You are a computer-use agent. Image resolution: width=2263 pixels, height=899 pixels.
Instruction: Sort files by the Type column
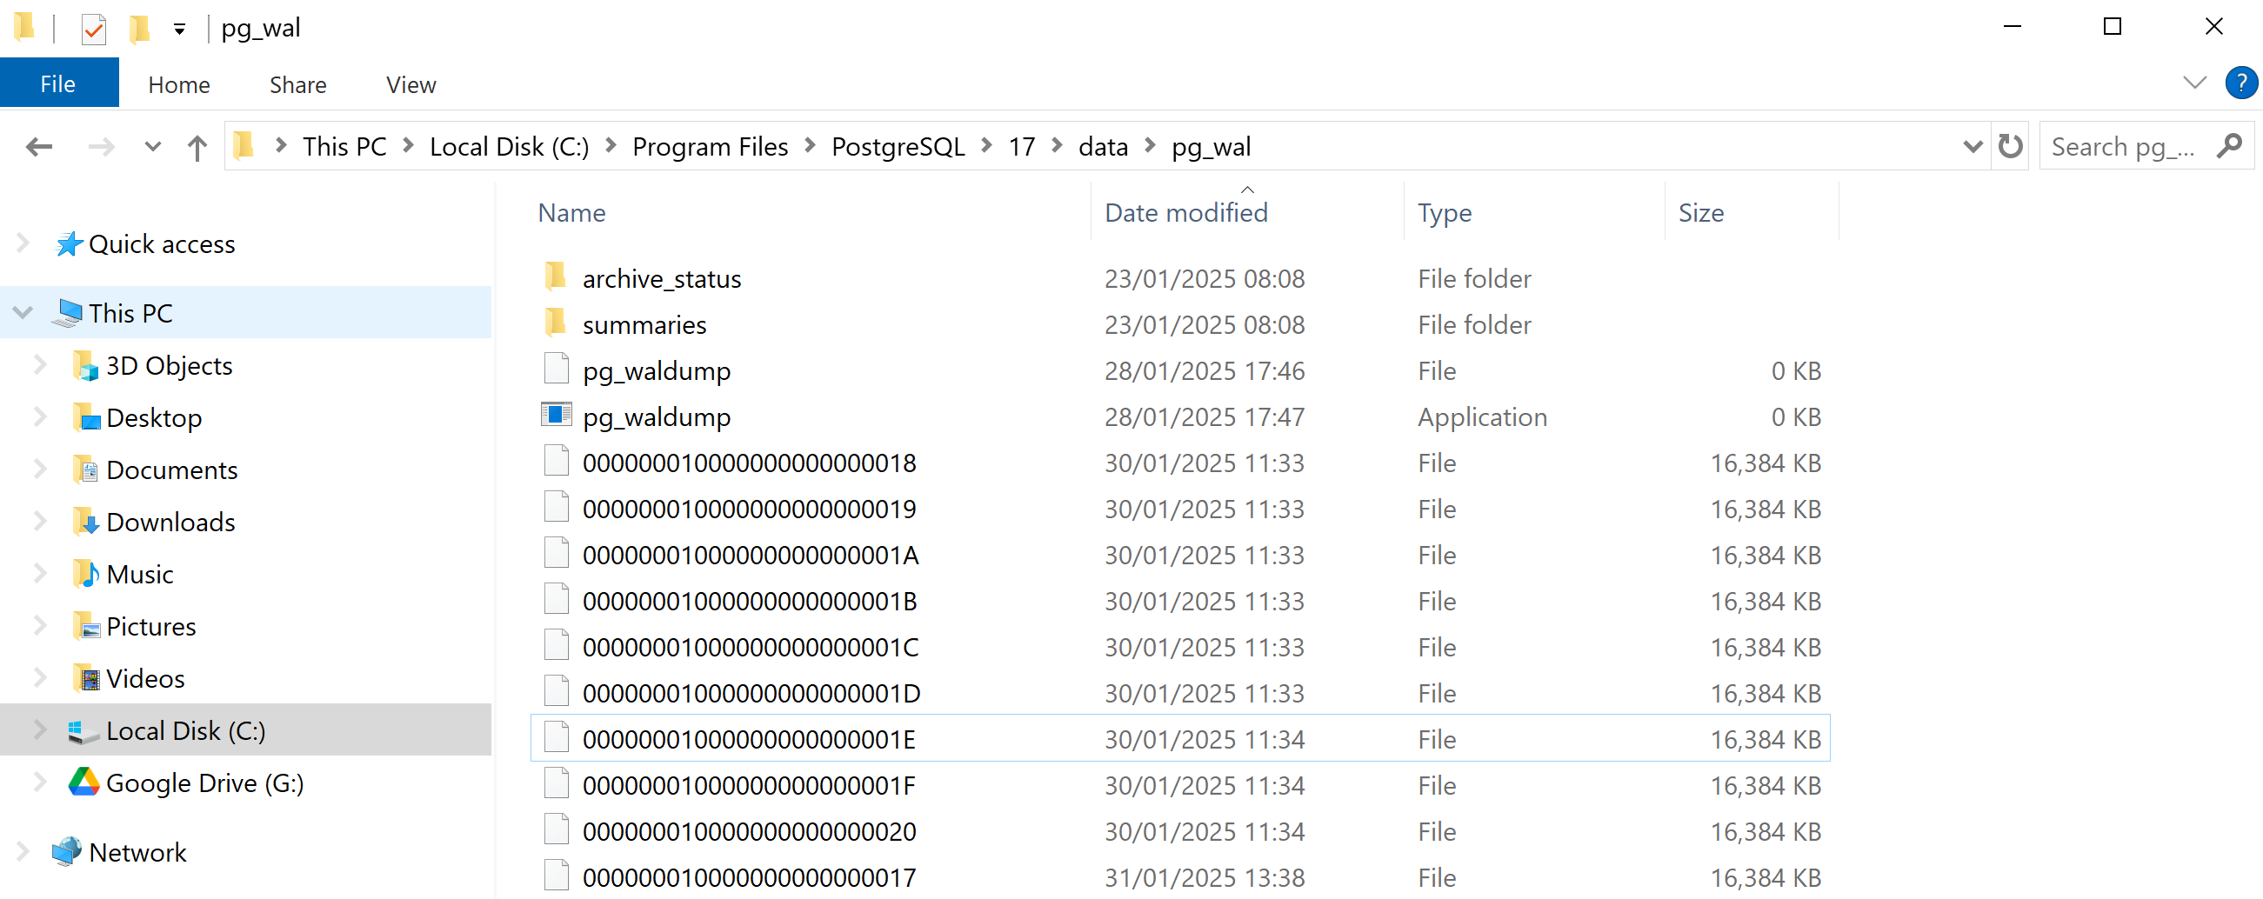click(x=1445, y=212)
